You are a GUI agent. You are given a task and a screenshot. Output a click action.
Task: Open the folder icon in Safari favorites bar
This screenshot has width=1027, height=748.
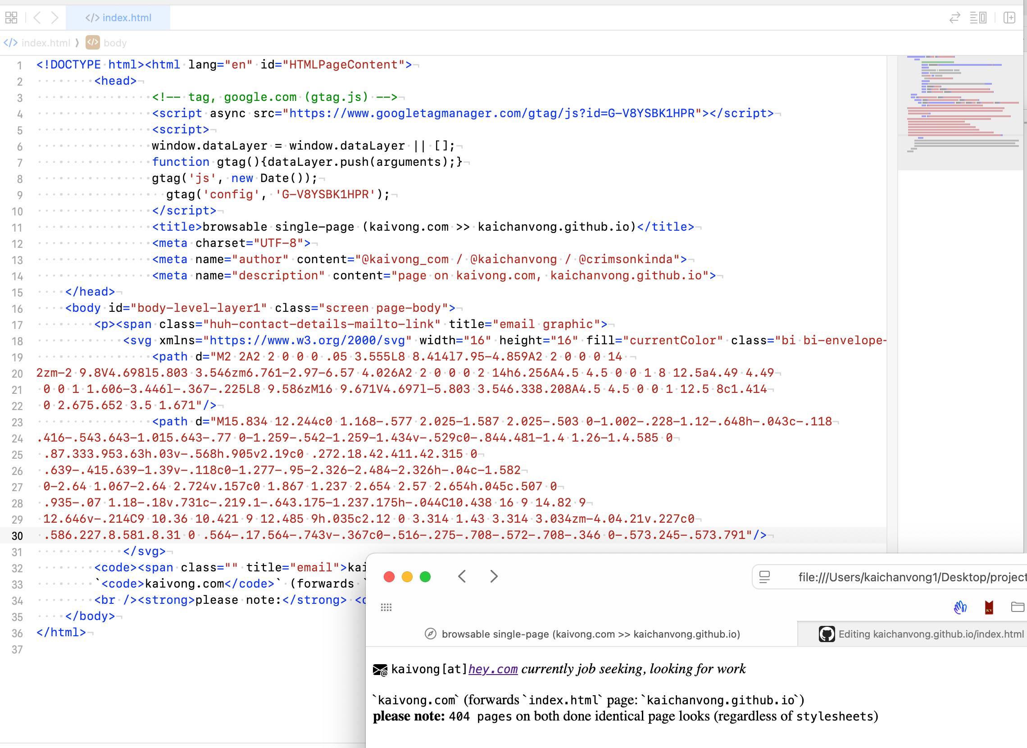pos(1018,607)
